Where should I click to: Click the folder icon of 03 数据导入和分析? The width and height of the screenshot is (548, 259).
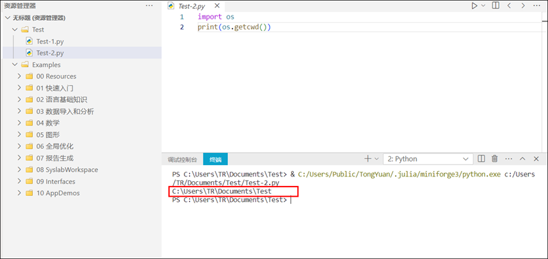[x=30, y=111]
